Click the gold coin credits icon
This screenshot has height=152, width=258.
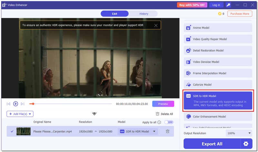tap(220, 14)
